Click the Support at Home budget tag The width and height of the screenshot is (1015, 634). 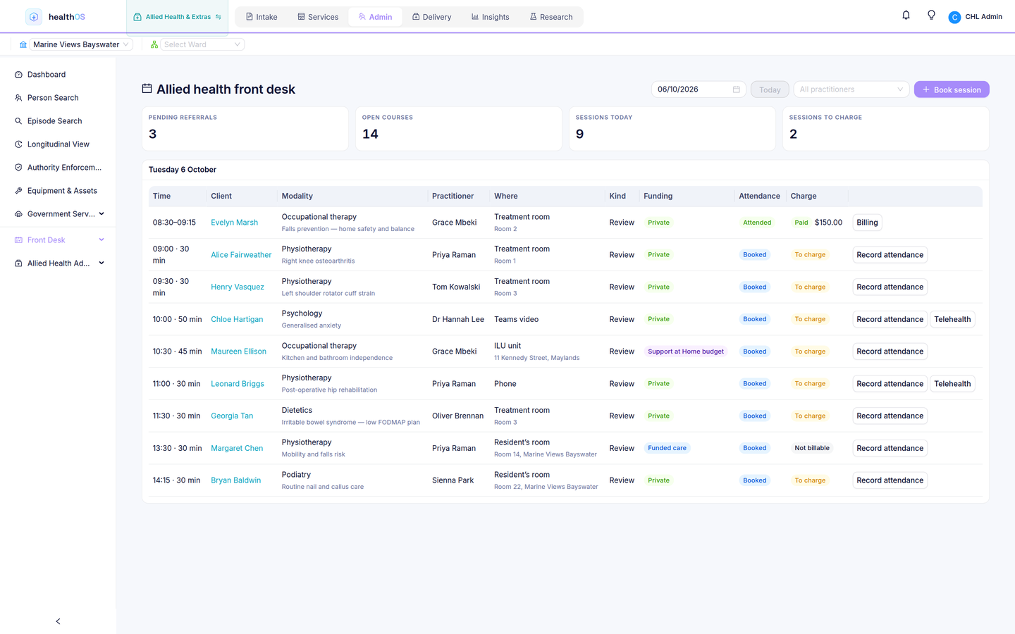[x=686, y=352]
